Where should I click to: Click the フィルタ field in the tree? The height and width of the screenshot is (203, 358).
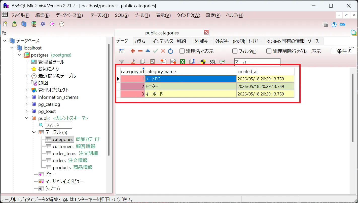point(59,125)
